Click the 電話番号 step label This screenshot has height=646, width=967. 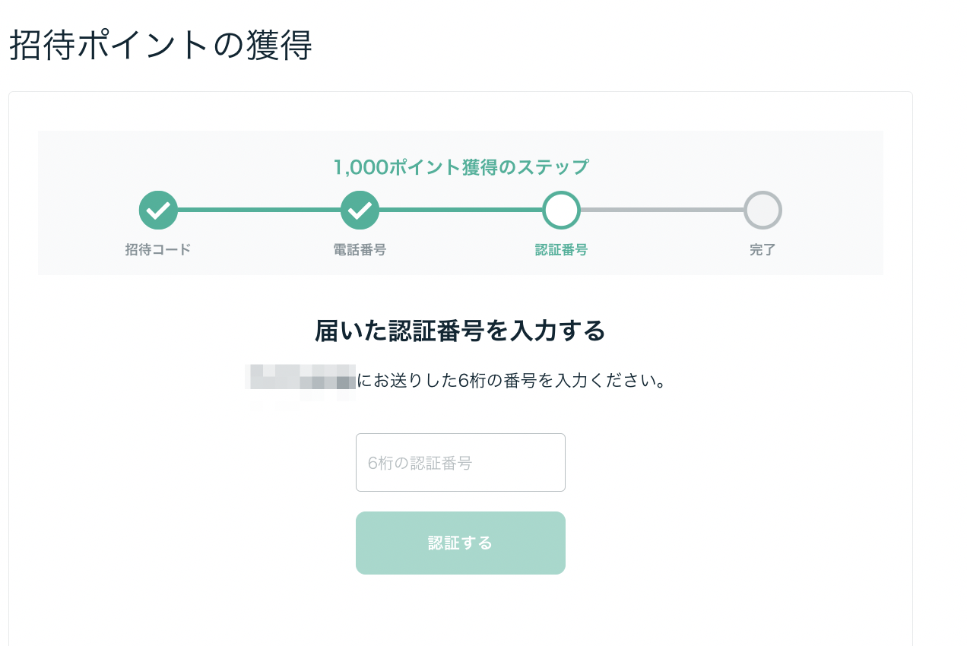tap(360, 250)
